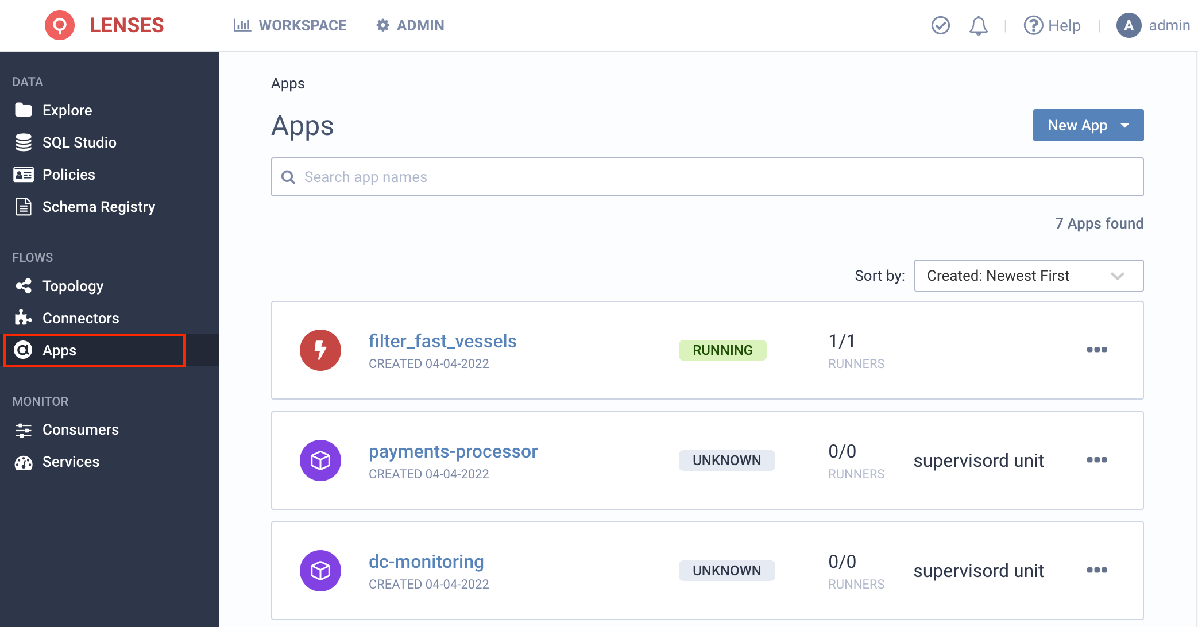Viewport: 1198px width, 627px height.
Task: Click the Explore sidebar icon
Action: (21, 110)
